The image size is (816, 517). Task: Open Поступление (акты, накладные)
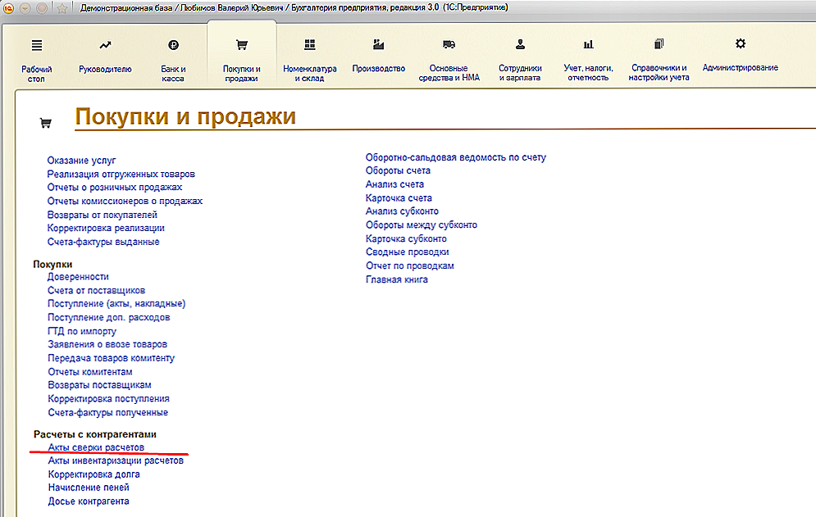pos(116,304)
